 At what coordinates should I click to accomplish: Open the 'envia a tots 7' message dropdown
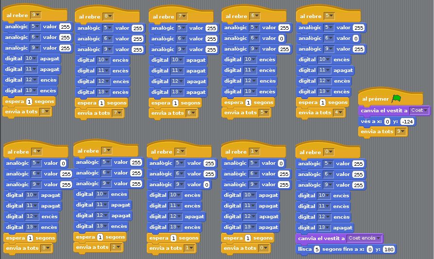pos(118,113)
